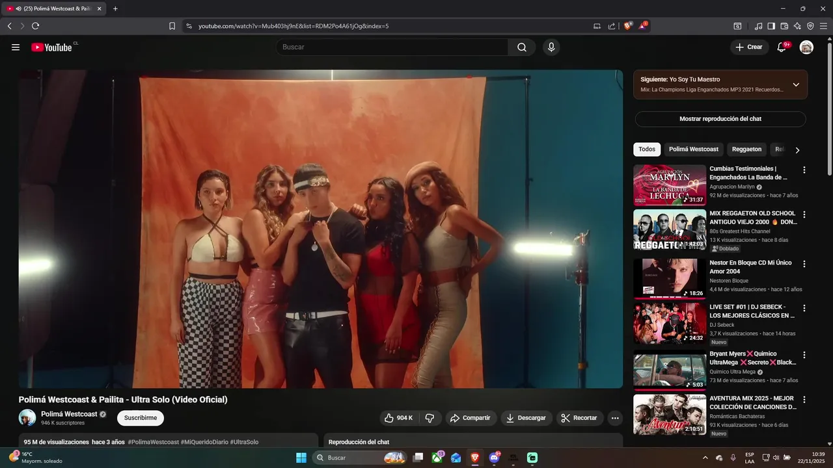Open options for AVENTURA MIX 2025 video
This screenshot has height=468, width=833.
804,399
